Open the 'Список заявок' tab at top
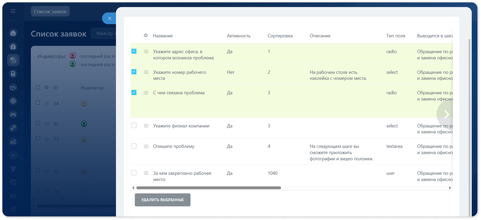The height and width of the screenshot is (220, 481). coord(50,12)
